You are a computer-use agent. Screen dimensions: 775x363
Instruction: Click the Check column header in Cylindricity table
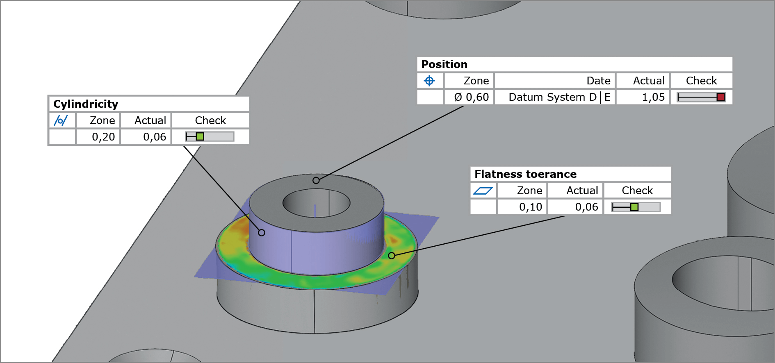pyautogui.click(x=210, y=120)
